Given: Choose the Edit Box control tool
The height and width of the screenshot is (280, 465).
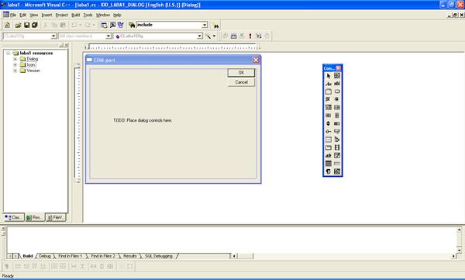Looking at the screenshot, I should (337, 84).
